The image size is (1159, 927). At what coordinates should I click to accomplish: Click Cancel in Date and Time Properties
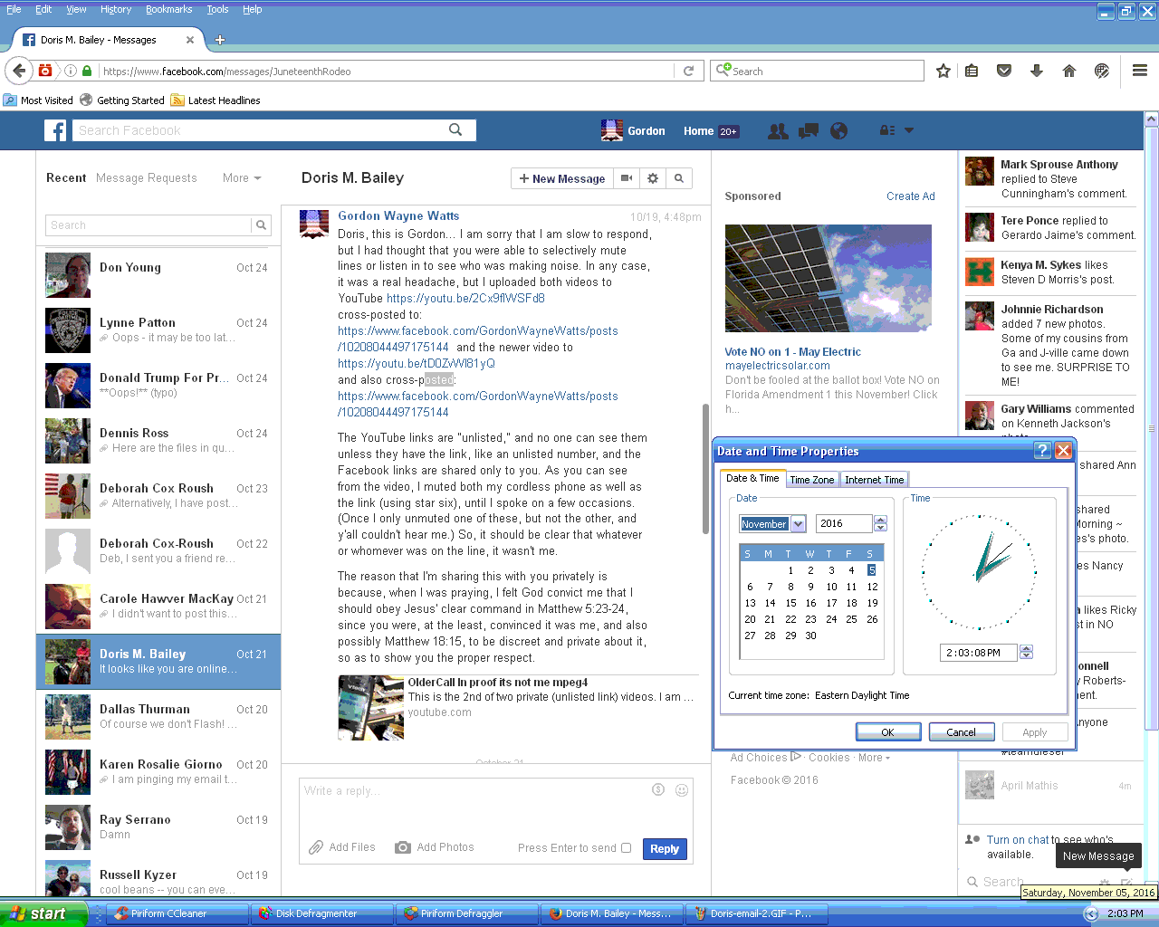coord(961,732)
